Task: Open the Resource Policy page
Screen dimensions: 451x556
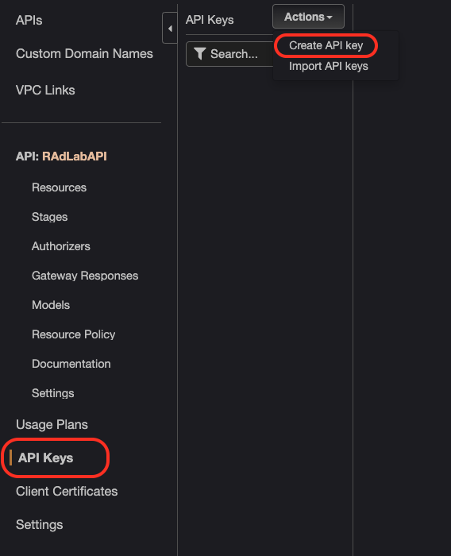Action: [x=73, y=334]
